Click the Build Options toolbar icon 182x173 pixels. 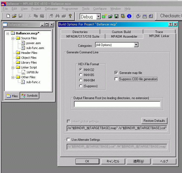(x=123, y=16)
